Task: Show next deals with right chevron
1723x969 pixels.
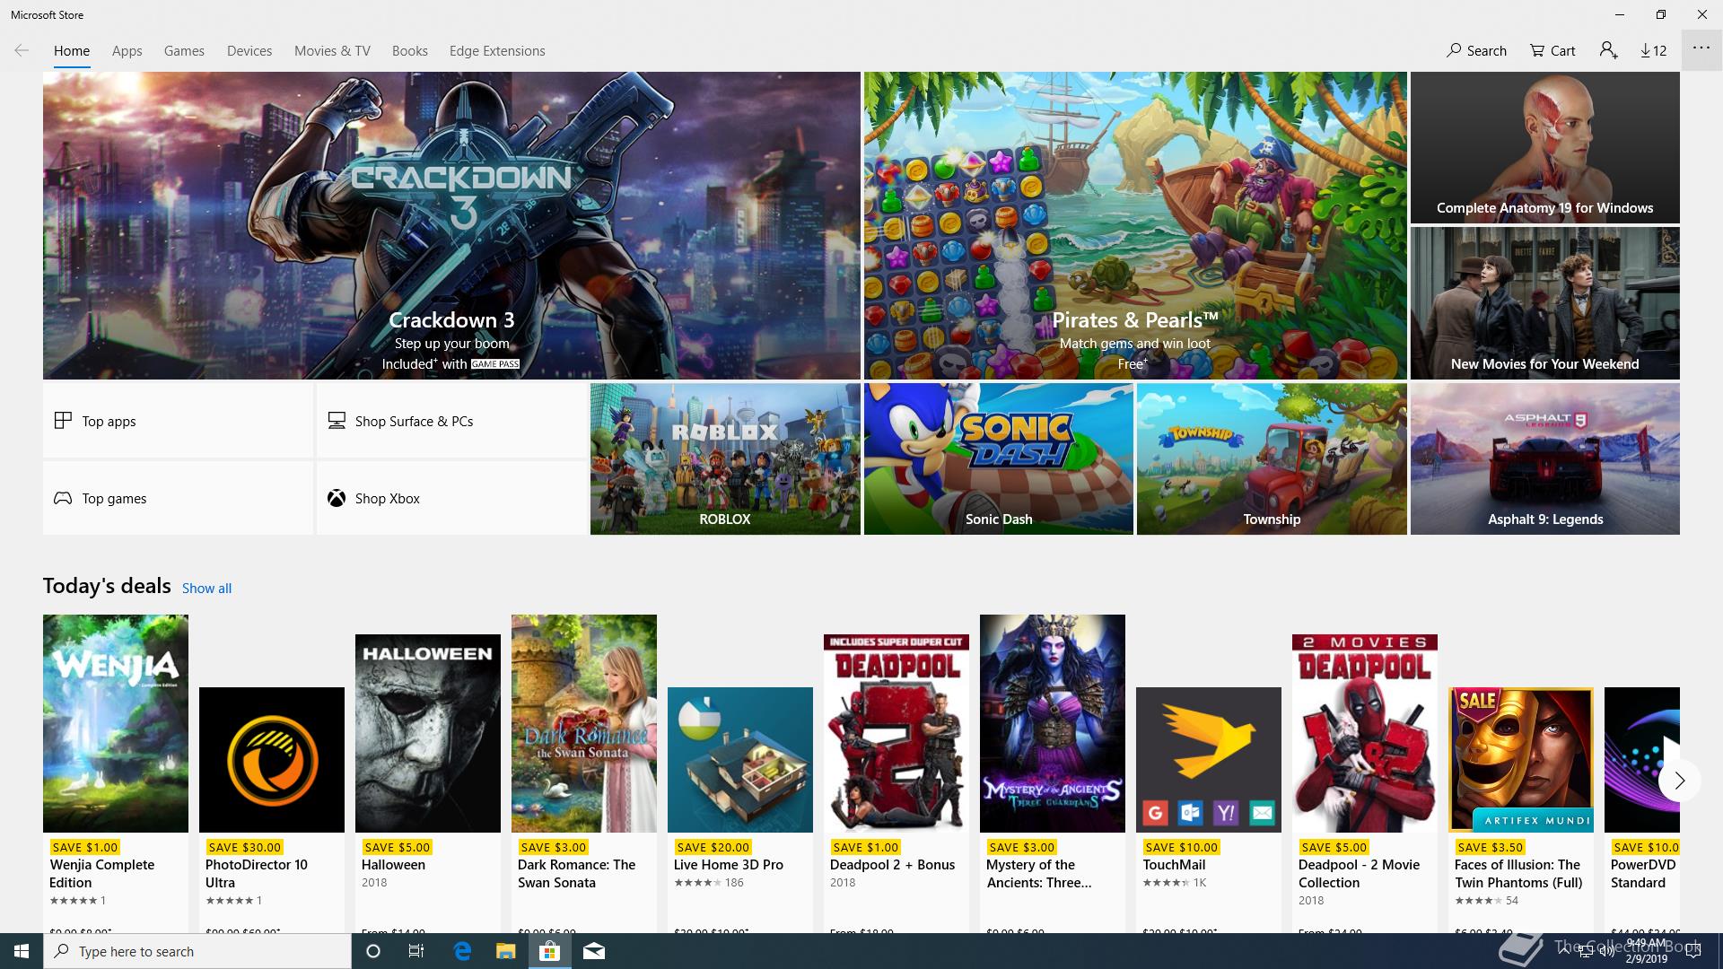Action: 1679,781
